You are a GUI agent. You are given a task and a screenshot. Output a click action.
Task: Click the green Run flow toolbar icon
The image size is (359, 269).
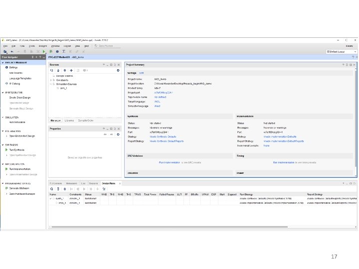tap(44, 52)
